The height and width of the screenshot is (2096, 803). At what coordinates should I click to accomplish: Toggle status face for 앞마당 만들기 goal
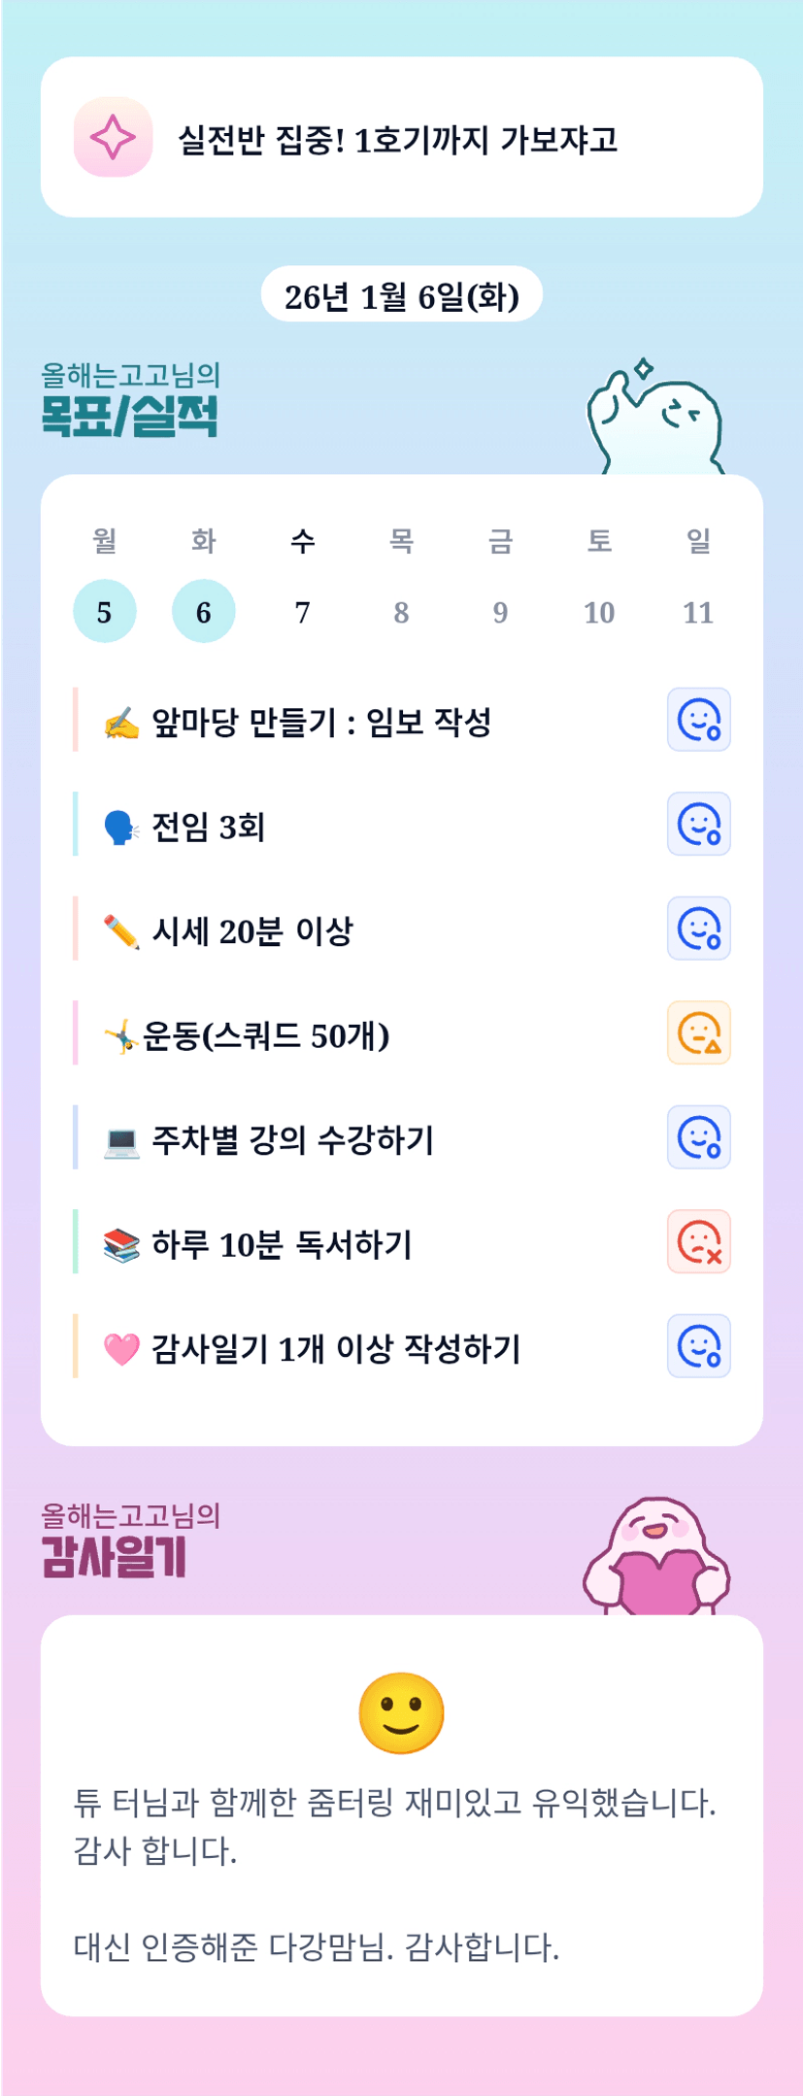pos(698,720)
